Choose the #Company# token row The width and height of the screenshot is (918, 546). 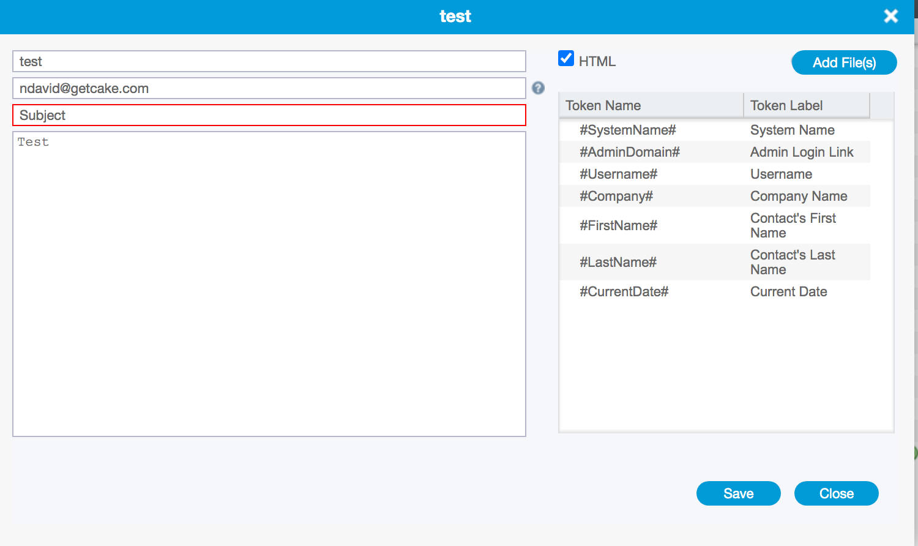616,196
